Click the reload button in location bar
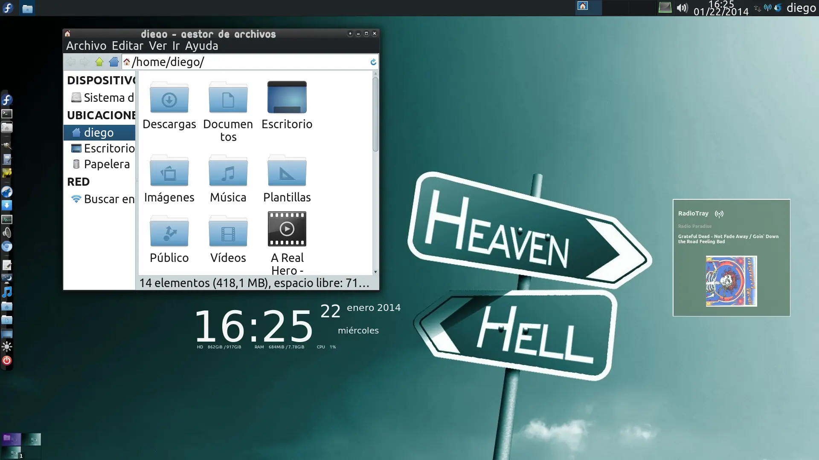Viewport: 819px width, 460px height. tap(373, 62)
